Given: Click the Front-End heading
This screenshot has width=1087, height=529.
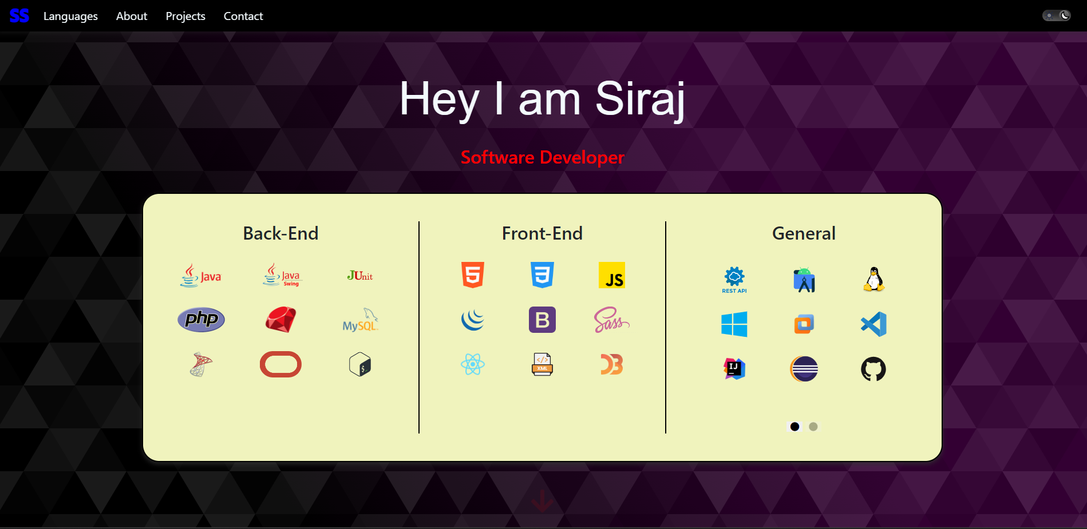Looking at the screenshot, I should 542,233.
